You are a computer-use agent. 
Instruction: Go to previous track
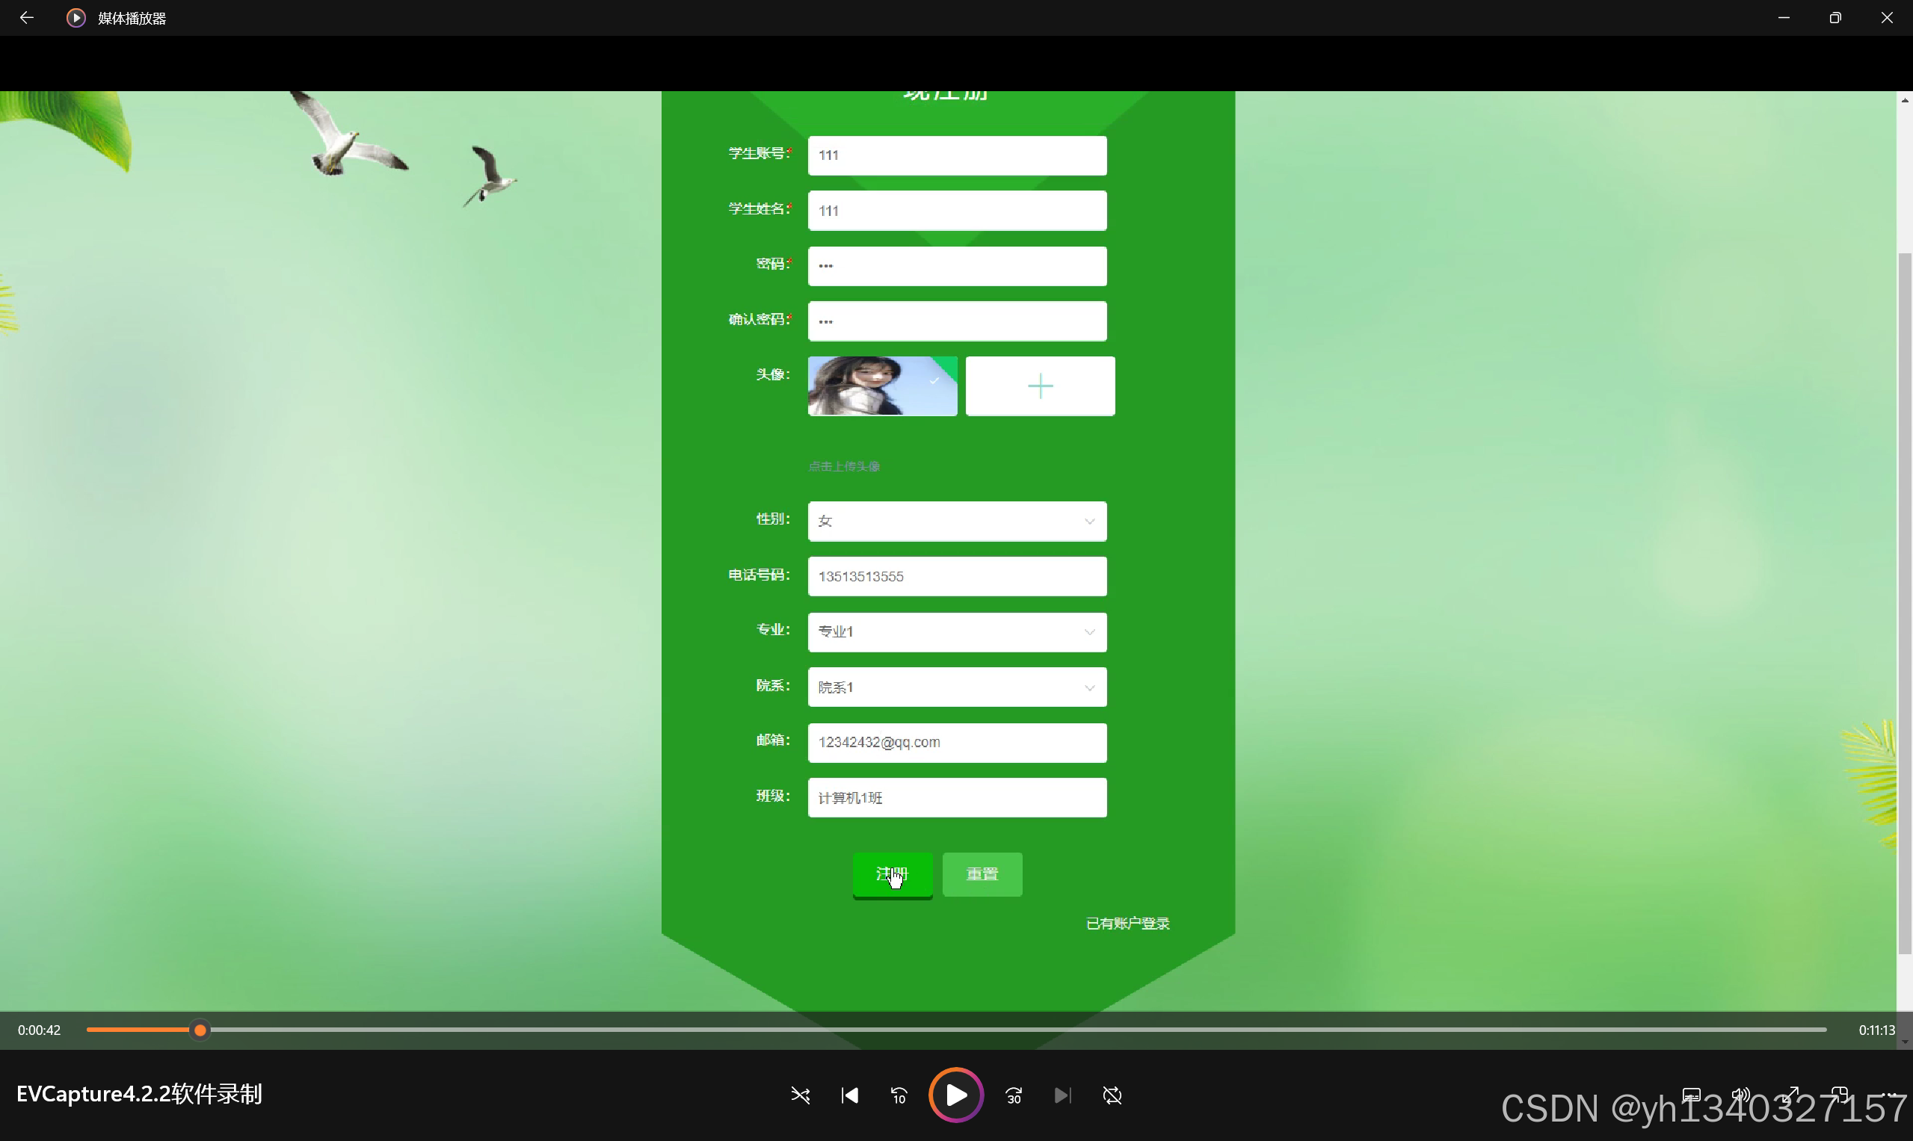tap(849, 1095)
